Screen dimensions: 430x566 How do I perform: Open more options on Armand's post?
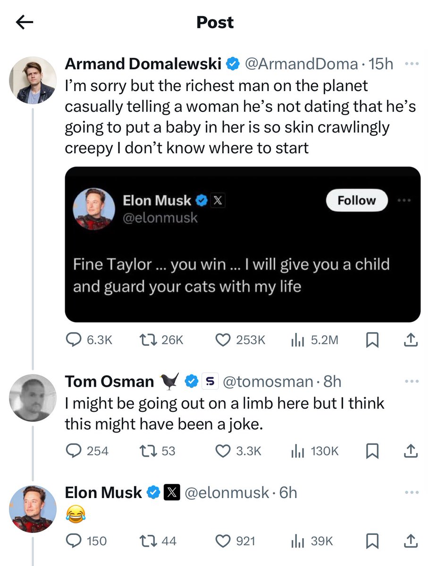click(x=412, y=64)
